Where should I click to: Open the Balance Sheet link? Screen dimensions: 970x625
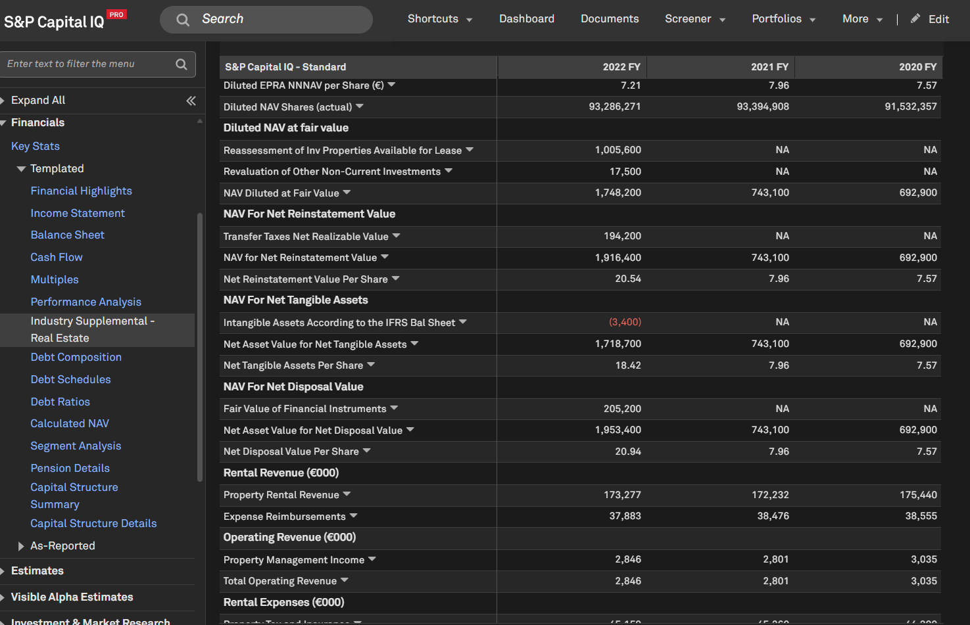pyautogui.click(x=67, y=235)
